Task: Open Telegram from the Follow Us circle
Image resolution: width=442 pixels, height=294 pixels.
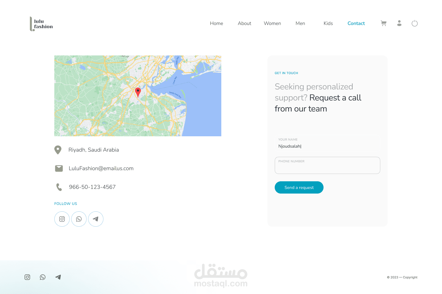Action: 96,219
